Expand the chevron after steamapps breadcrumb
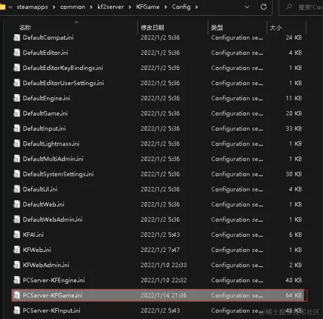Screen dimensions: 323x319 [54, 7]
